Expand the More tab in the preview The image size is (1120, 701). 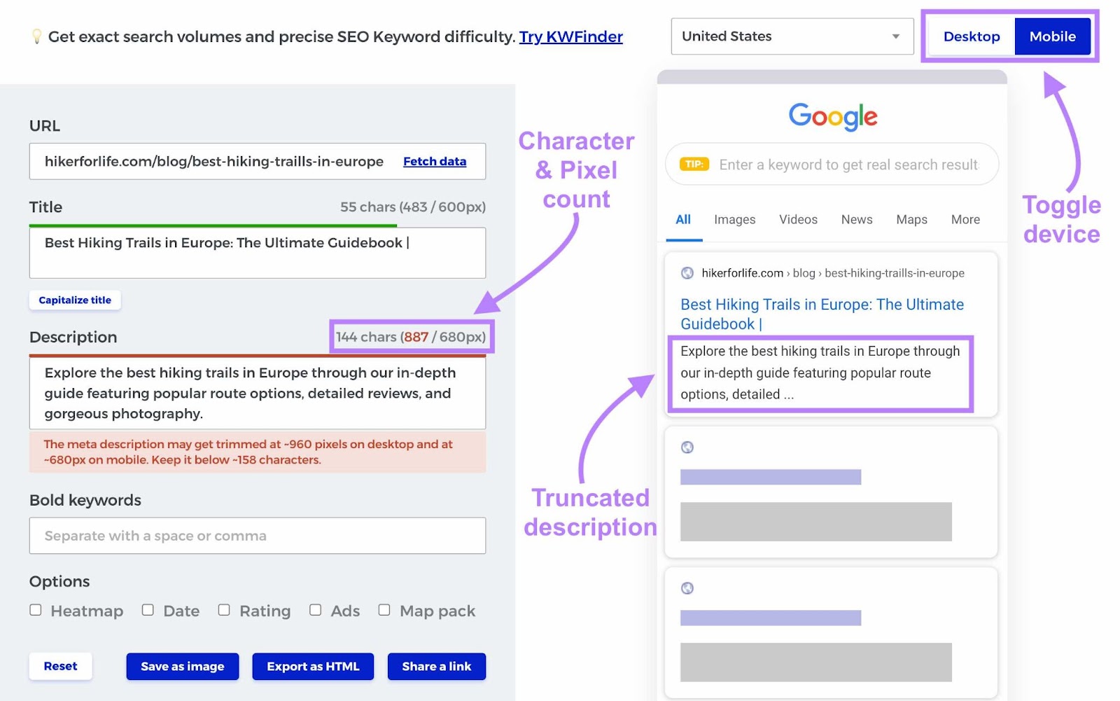point(965,219)
